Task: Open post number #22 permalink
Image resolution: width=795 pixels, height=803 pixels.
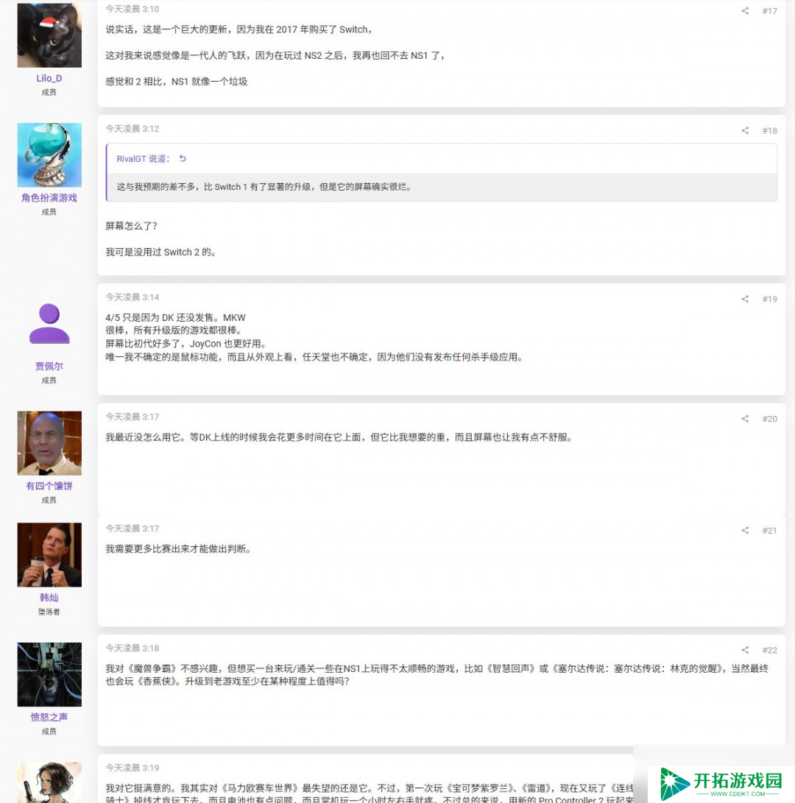Action: pos(769,651)
